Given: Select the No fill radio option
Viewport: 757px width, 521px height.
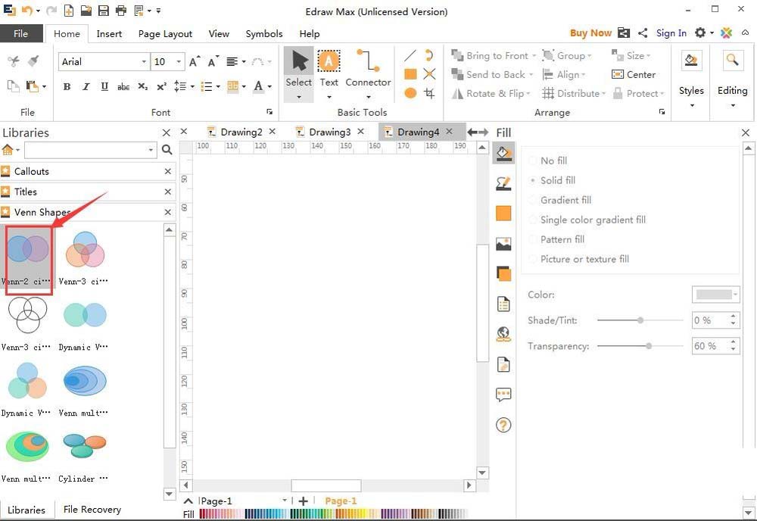Looking at the screenshot, I should tap(533, 161).
